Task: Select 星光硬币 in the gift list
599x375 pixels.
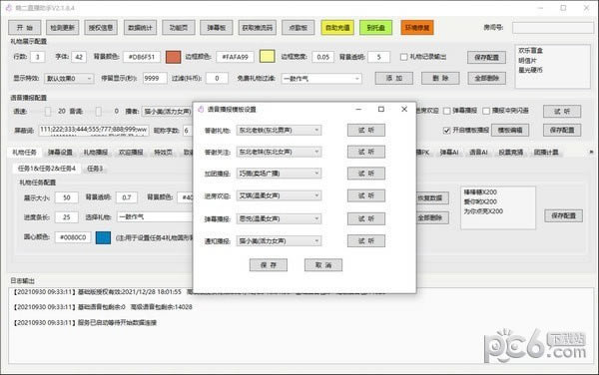Action: 531,70
